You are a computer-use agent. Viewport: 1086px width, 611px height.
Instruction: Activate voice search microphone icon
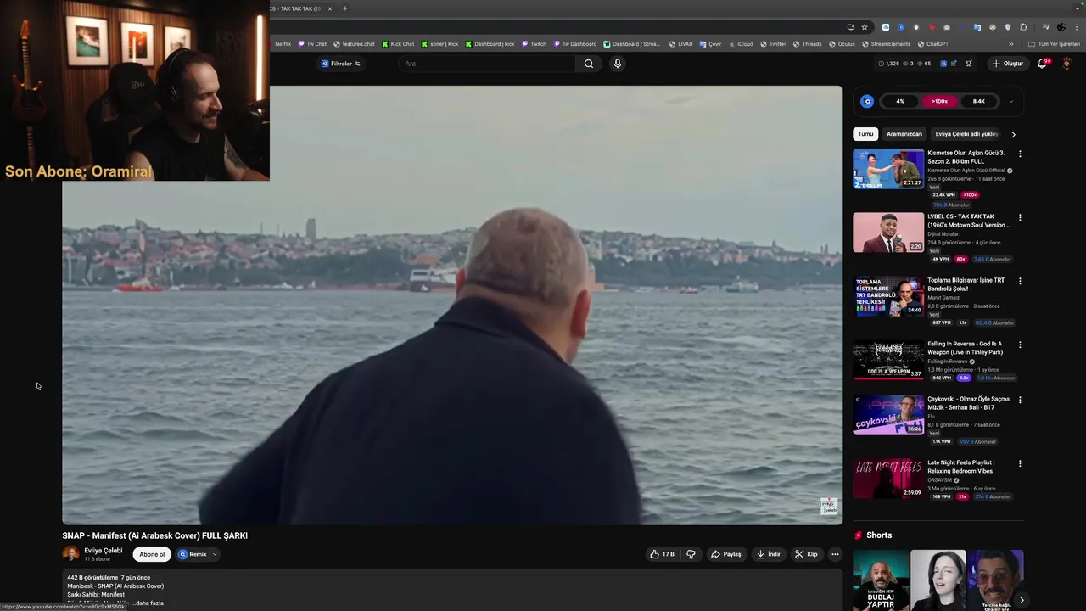[618, 64]
